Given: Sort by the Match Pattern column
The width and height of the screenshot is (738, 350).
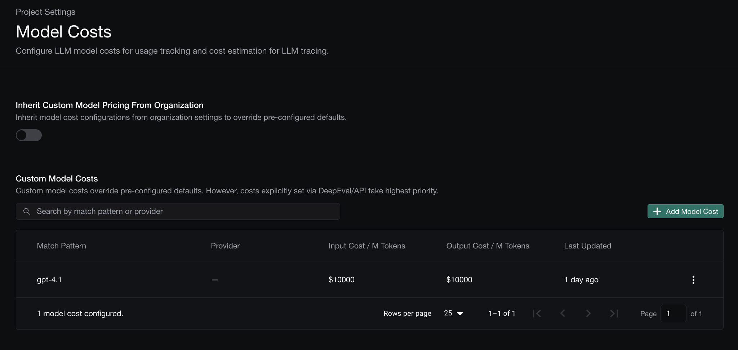Looking at the screenshot, I should [61, 246].
